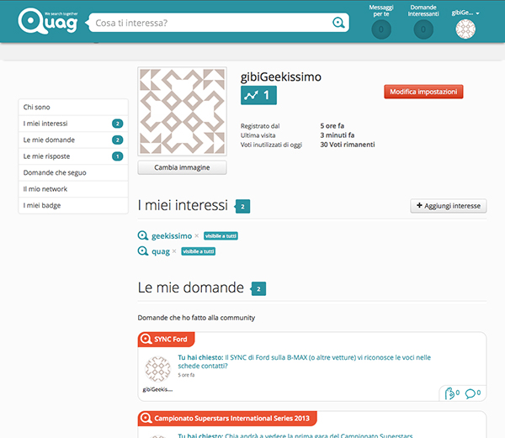This screenshot has height=438, width=505.
Task: Click magnifier icon in SYNC Ford tag
Action: point(146,339)
